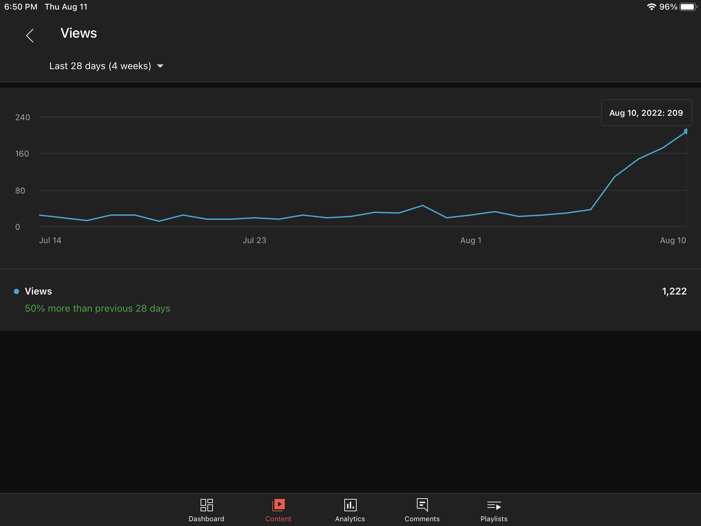Switch to the Dashboard label

[206, 519]
